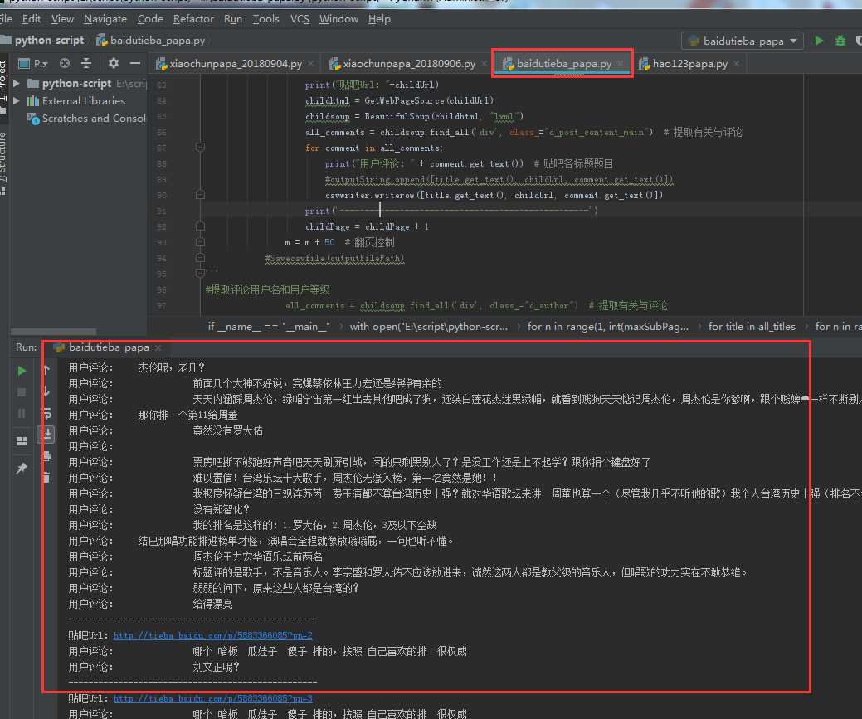Expand the python-script project folder
Viewport: 862px width, 719px height.
pyautogui.click(x=17, y=84)
